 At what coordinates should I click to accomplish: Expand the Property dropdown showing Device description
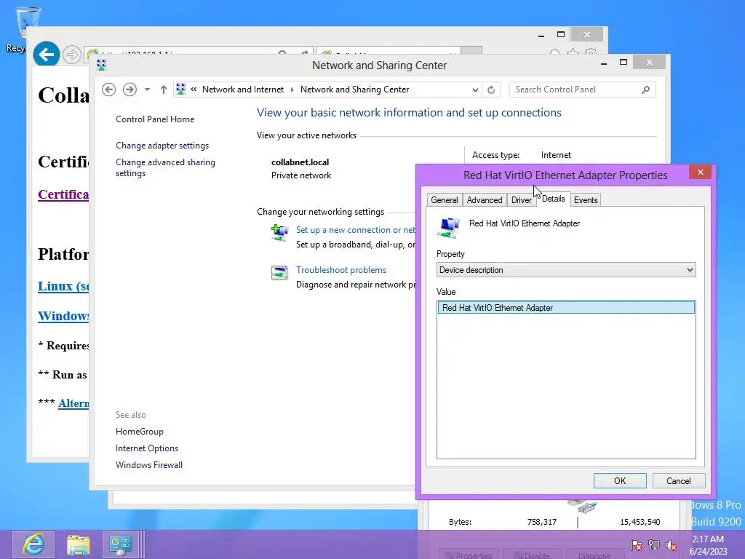[x=566, y=270]
